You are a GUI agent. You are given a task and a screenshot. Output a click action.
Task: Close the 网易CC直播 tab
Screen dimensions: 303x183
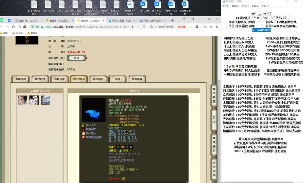(135, 21)
